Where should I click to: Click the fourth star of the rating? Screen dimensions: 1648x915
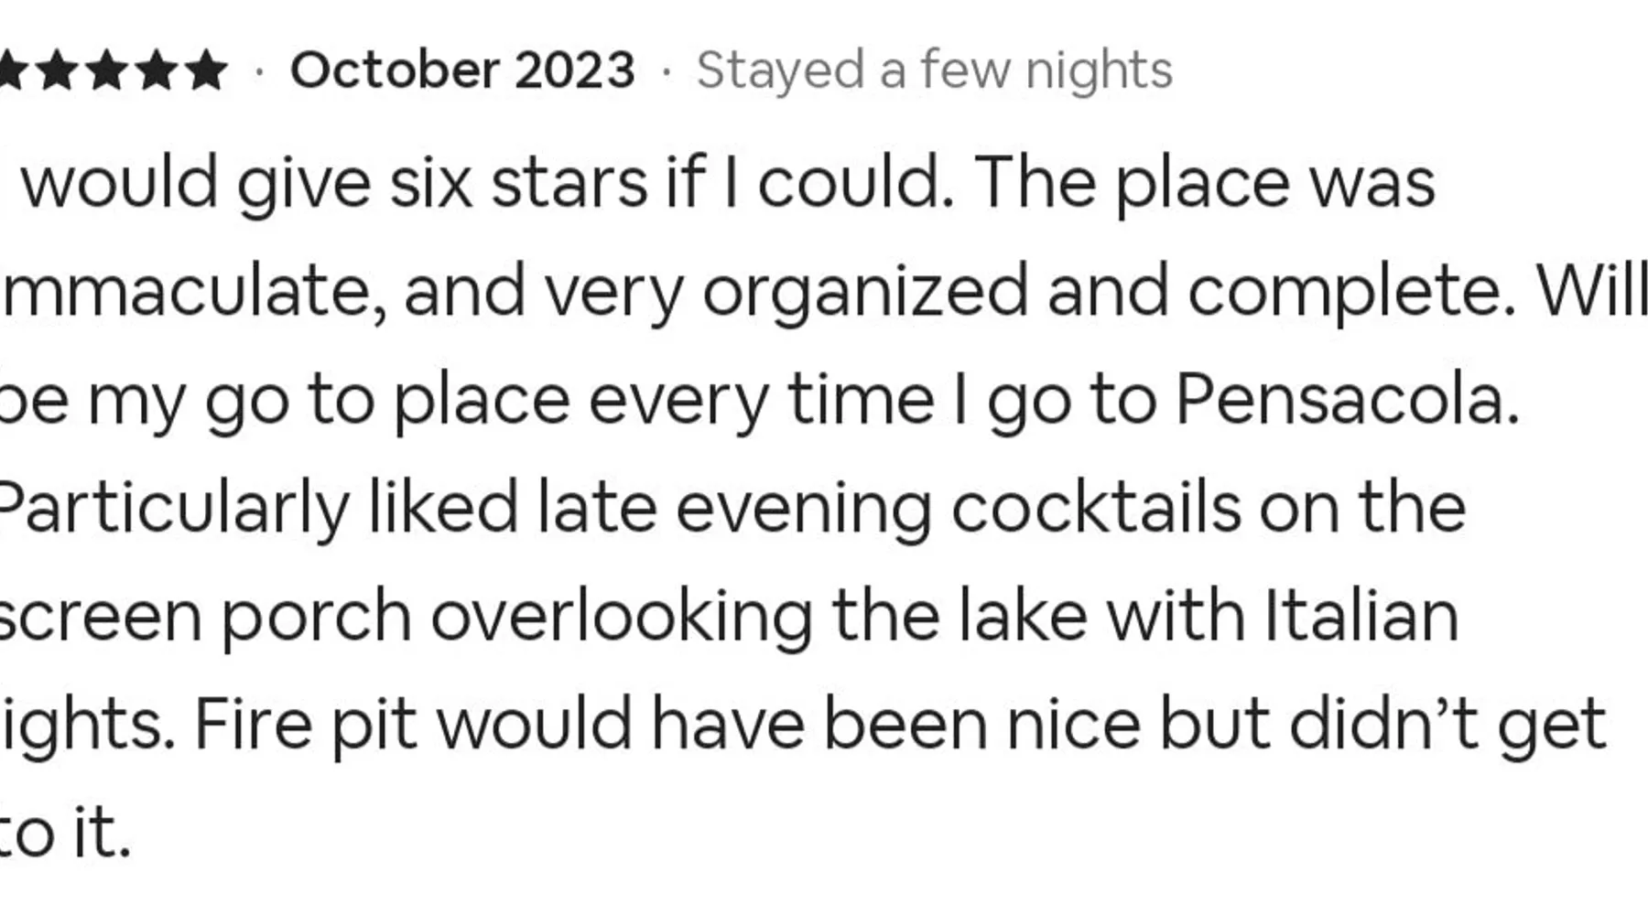[157, 70]
